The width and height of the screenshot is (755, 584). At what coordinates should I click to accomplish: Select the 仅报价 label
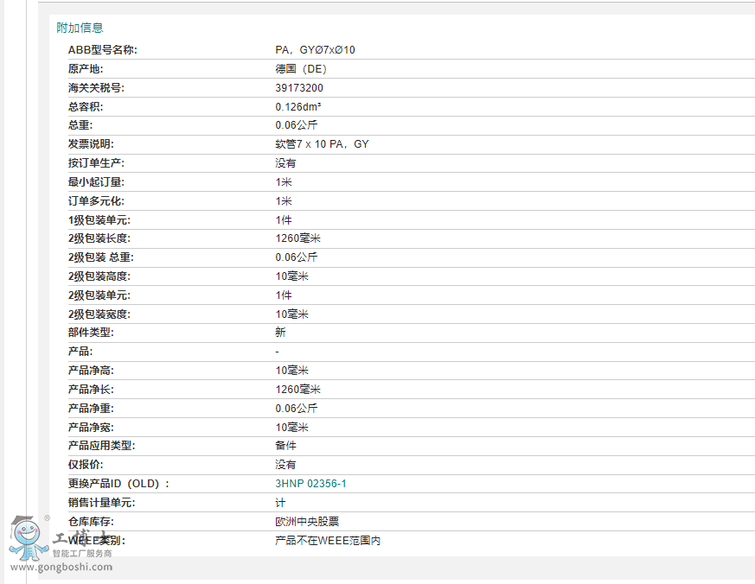coord(86,465)
